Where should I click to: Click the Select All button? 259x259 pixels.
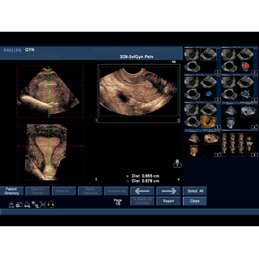point(195,191)
